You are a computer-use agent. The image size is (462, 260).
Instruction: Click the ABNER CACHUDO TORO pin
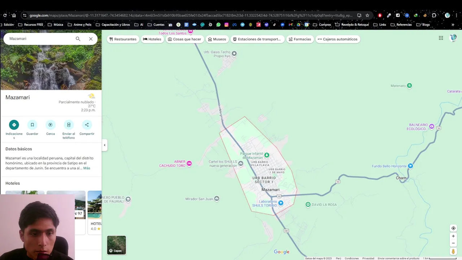189,164
